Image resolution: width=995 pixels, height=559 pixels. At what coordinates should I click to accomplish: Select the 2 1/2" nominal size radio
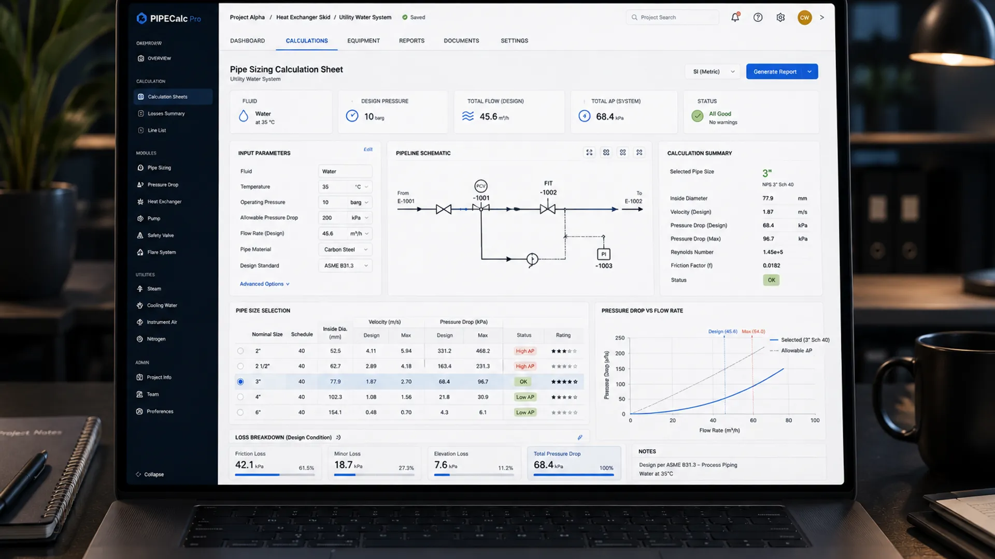(240, 366)
